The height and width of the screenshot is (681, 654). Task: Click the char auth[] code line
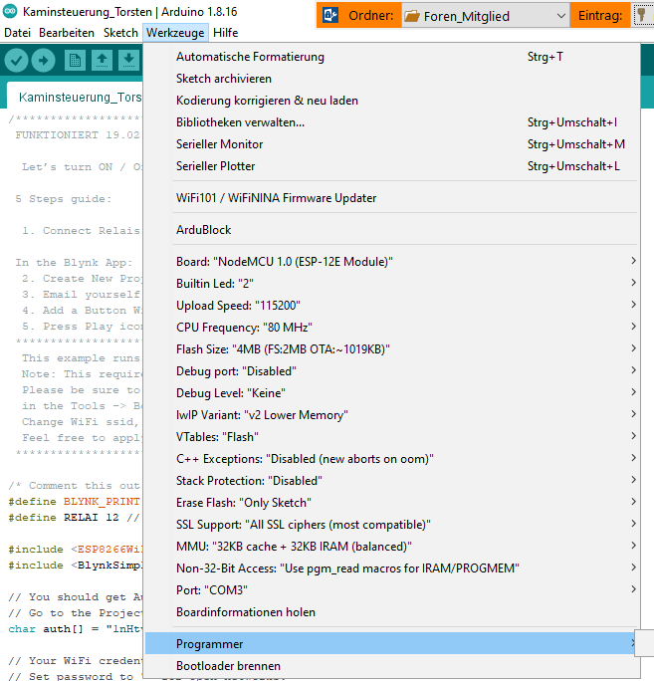[x=76, y=629]
